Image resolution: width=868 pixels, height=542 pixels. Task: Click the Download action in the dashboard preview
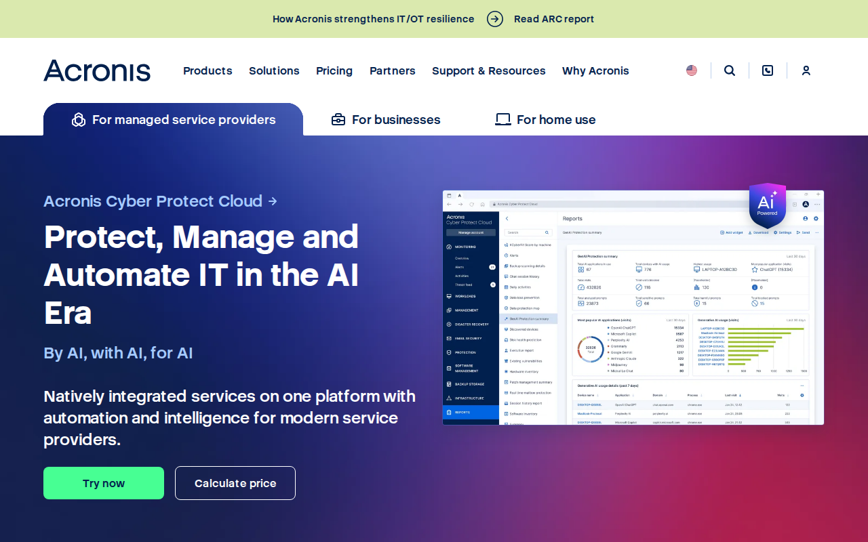click(x=758, y=232)
